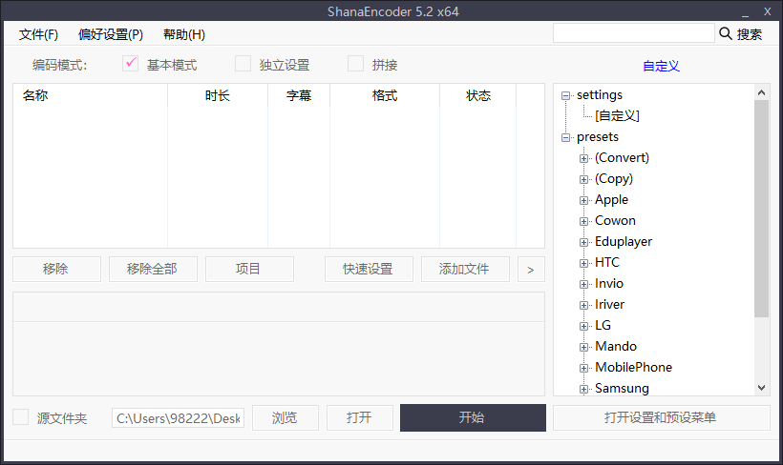The image size is (783, 465).
Task: Toggle the 源文件夹 checkbox
Action: pos(21,417)
